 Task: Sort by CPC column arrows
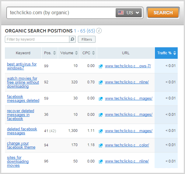[93, 53]
